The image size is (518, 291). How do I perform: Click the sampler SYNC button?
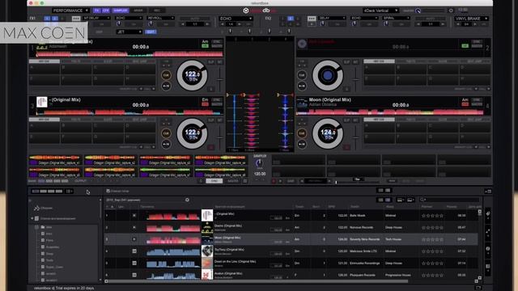214,181
